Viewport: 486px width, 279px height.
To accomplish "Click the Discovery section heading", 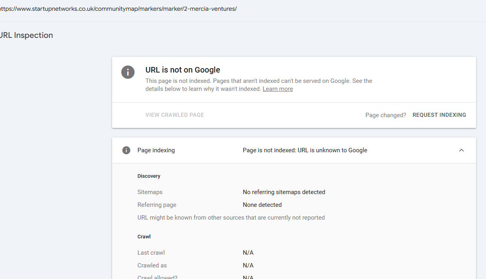I will [x=149, y=176].
